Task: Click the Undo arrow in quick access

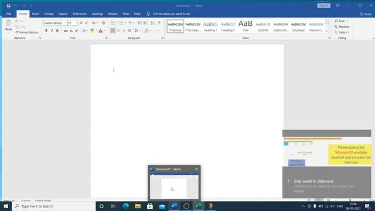Action: [16, 6]
